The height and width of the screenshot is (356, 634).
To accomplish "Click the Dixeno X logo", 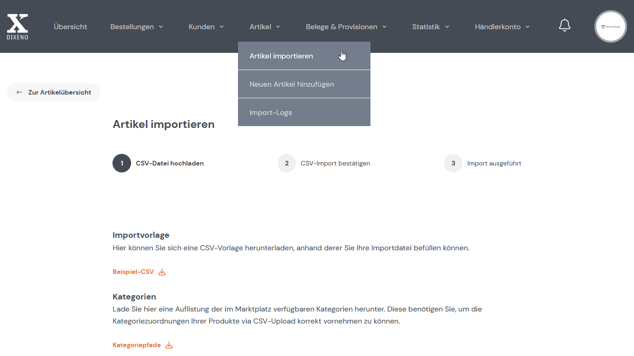I will coord(18,26).
